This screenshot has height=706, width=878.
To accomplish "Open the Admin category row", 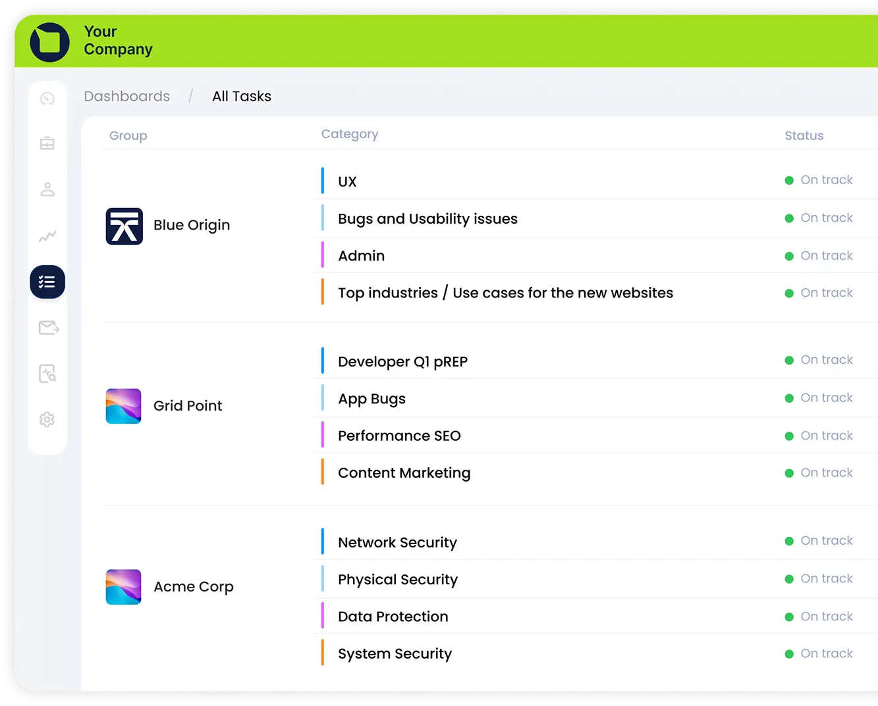I will coord(361,256).
